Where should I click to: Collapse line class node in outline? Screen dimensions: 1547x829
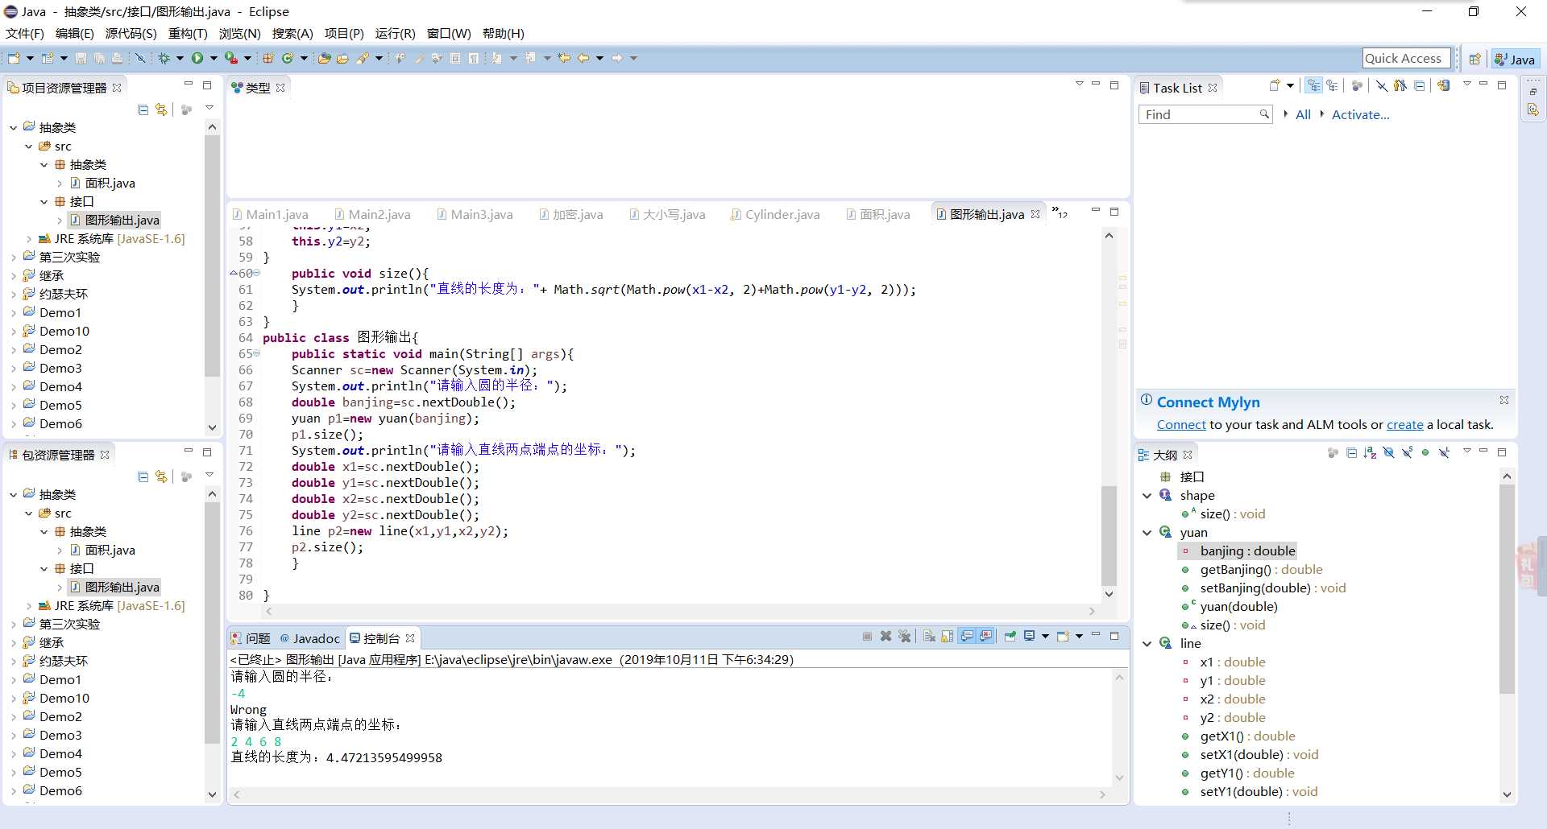[1147, 644]
